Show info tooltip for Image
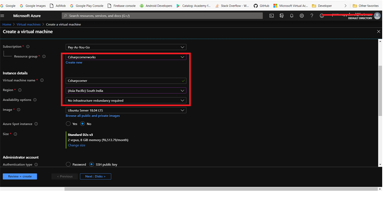 pyautogui.click(x=18, y=110)
